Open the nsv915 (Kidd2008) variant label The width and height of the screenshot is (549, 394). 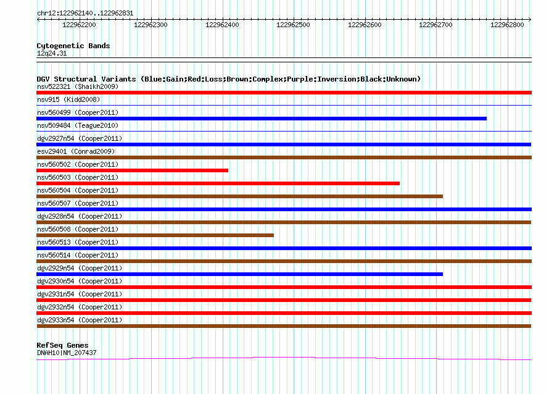68,99
